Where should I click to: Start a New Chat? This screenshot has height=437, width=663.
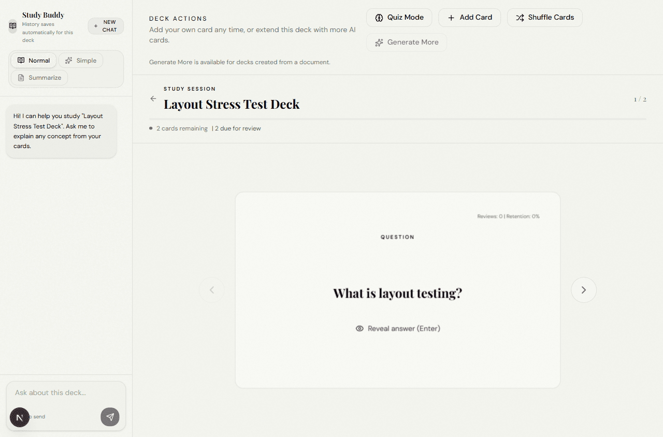click(106, 26)
